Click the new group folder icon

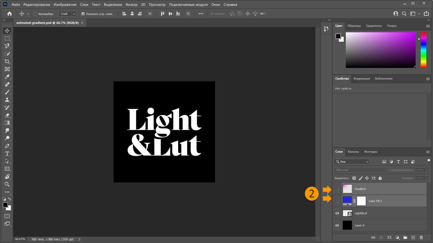405,237
